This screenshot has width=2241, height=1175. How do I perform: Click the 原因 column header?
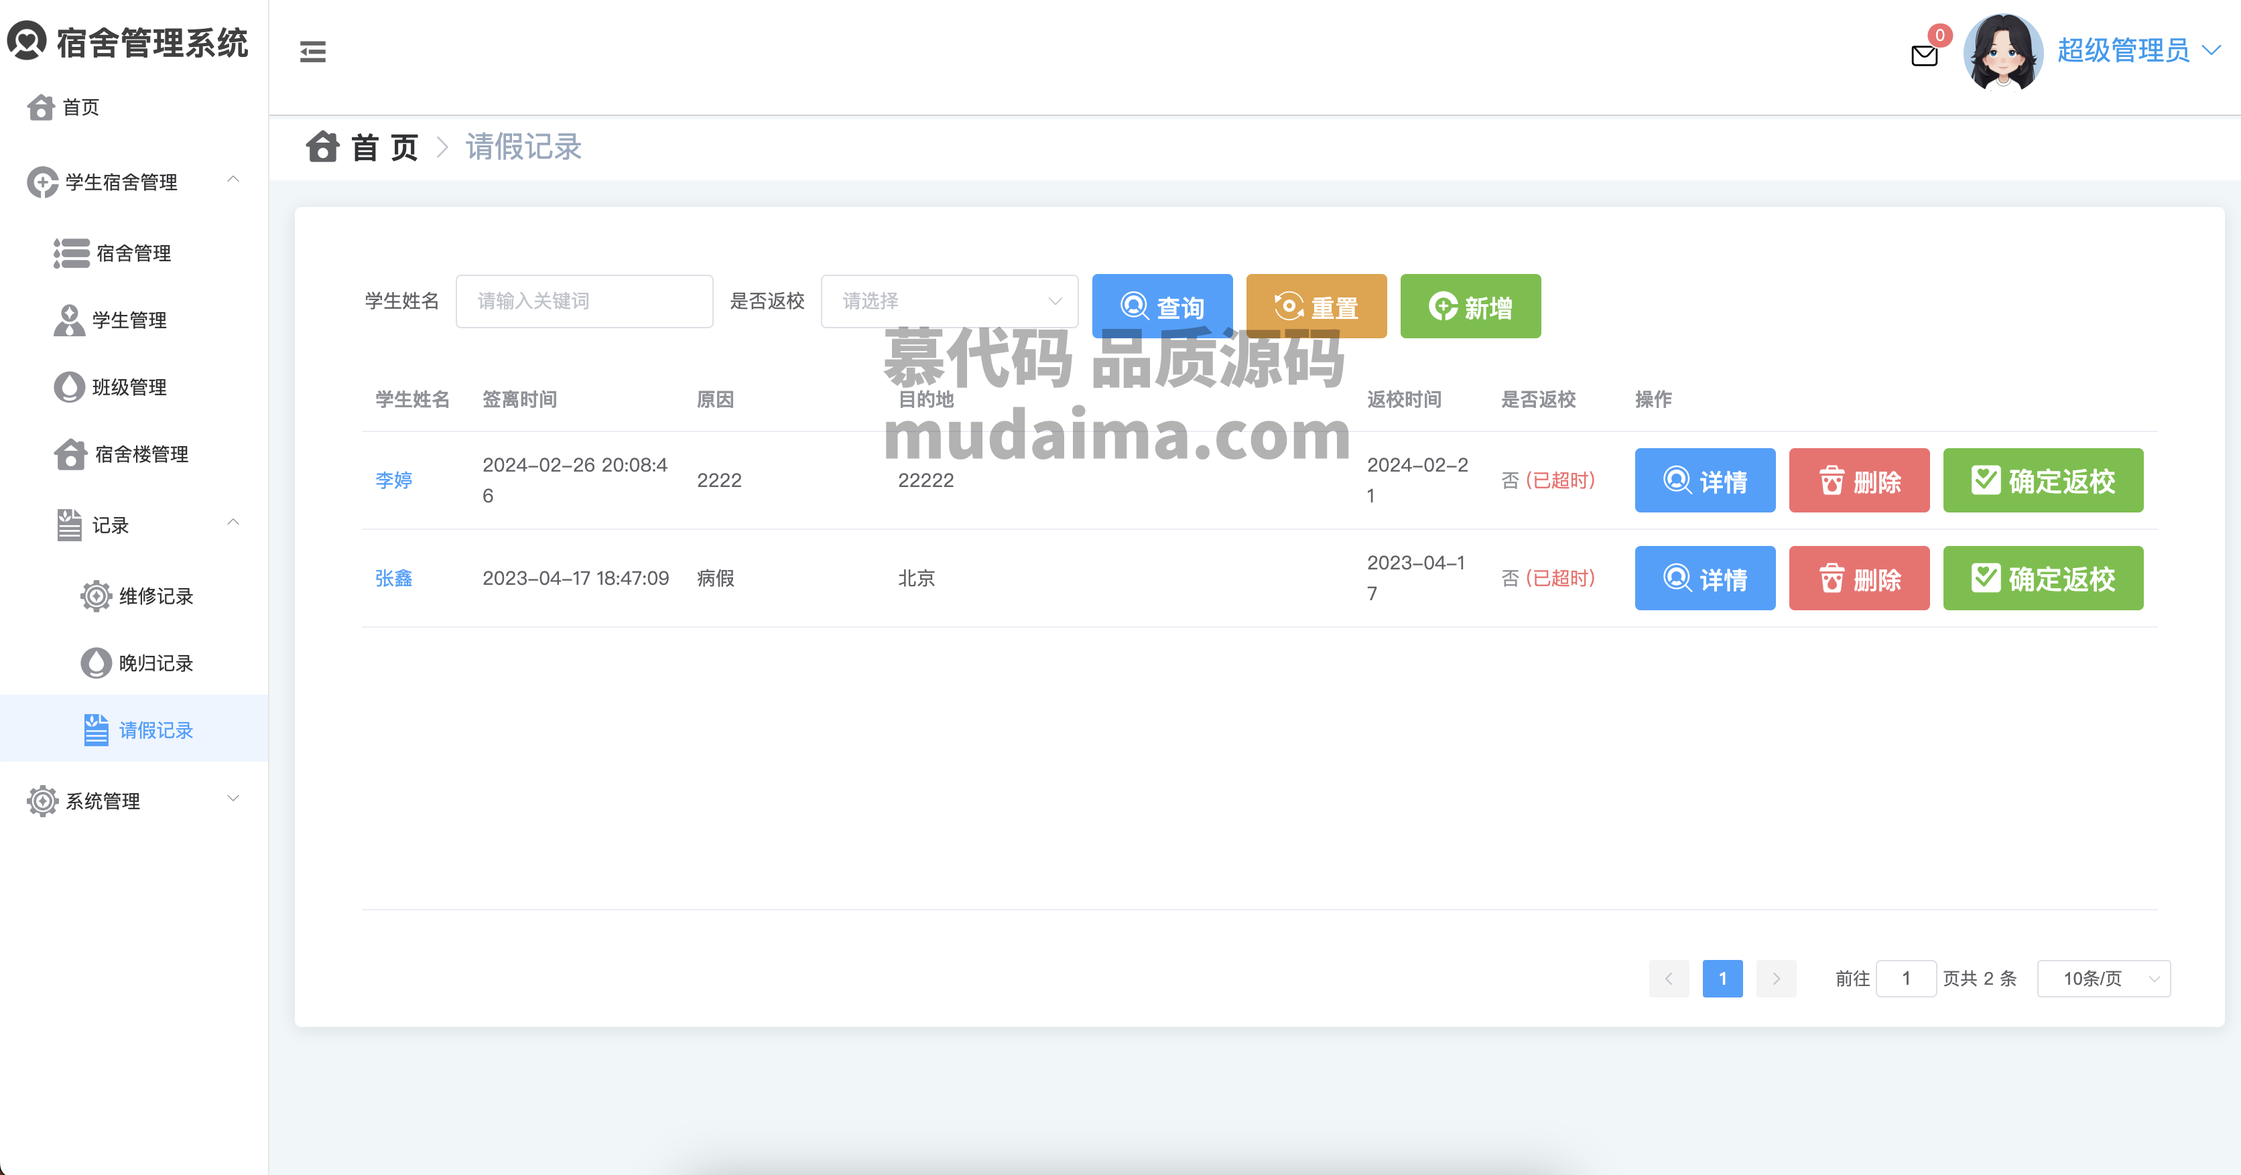(x=715, y=399)
